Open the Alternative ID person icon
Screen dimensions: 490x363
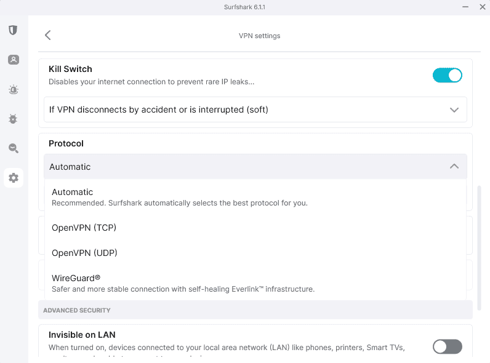14,60
